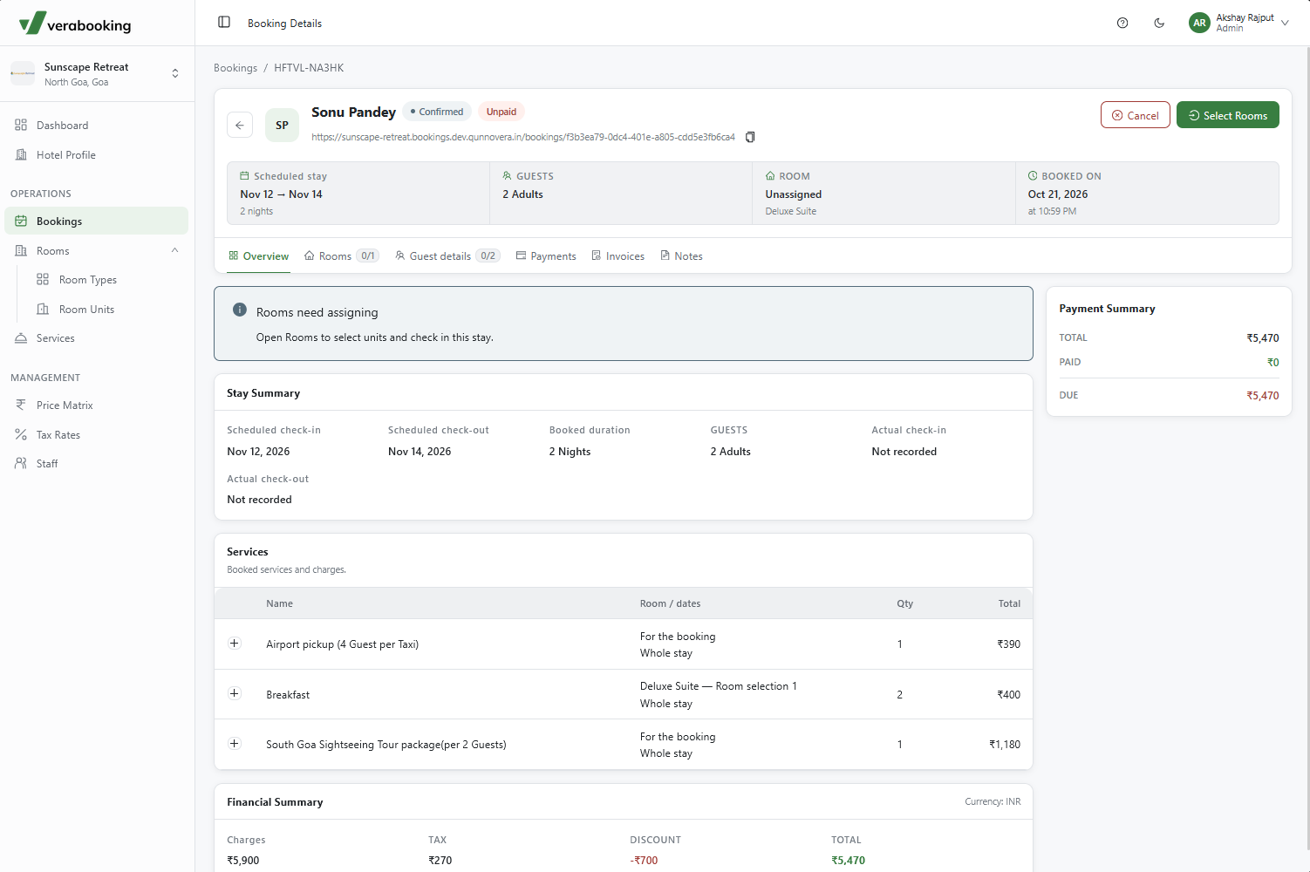Image resolution: width=1310 pixels, height=872 pixels.
Task: Click the Unpaid status badge
Action: tap(501, 112)
